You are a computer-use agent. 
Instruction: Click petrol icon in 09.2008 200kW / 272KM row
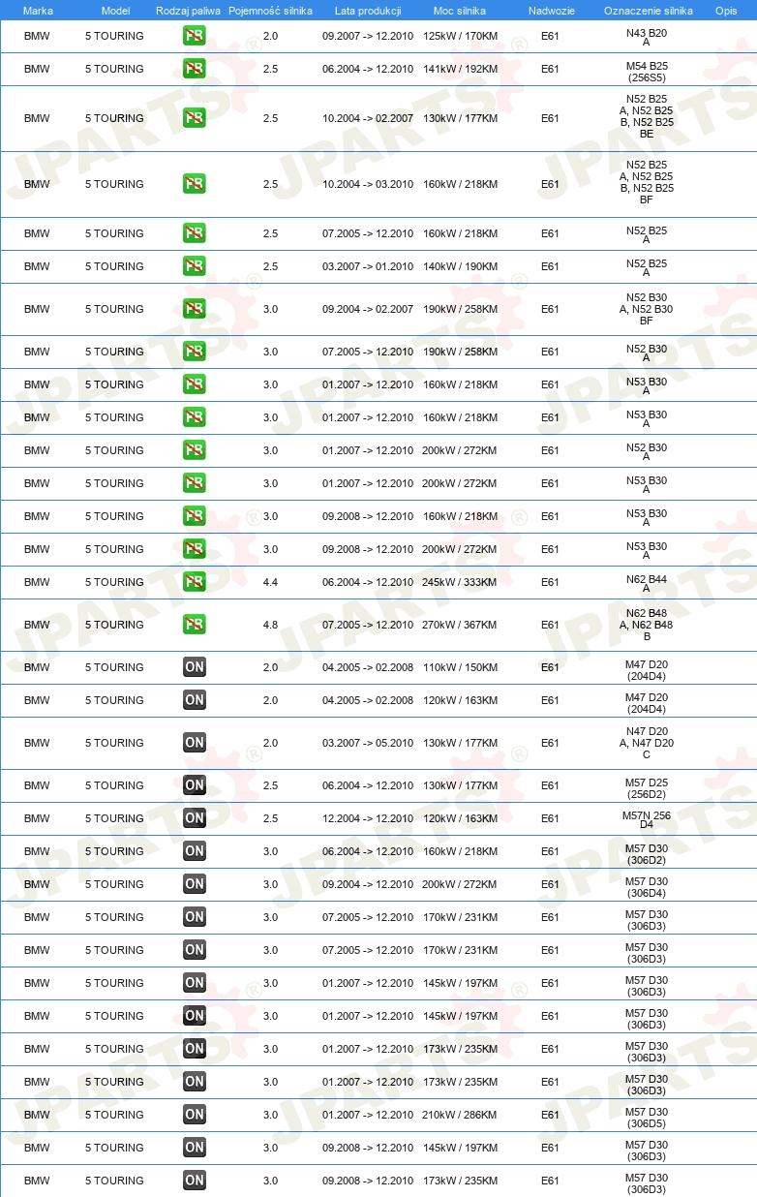195,549
